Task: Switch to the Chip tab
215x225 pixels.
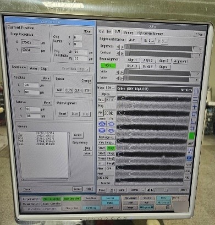Action: click(43, 69)
